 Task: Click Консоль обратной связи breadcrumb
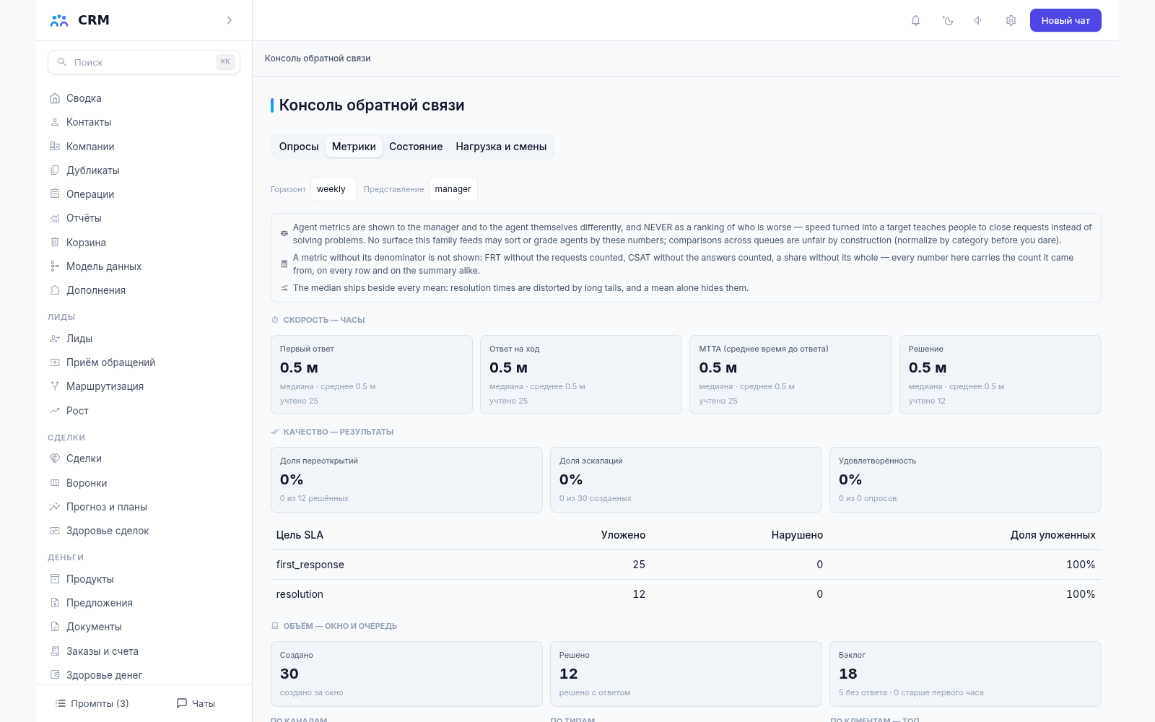point(318,58)
